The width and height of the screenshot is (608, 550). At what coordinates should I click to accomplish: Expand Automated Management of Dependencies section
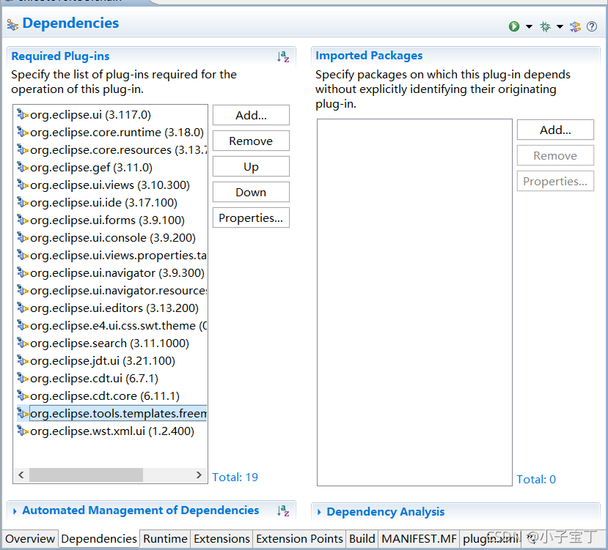click(x=15, y=511)
